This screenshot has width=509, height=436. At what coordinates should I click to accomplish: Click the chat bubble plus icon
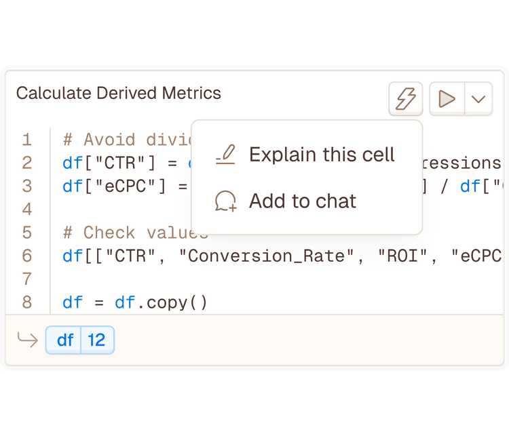225,201
